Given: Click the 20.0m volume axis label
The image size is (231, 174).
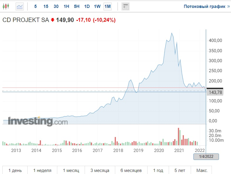Looking at the screenshot, I should pos(215,136).
